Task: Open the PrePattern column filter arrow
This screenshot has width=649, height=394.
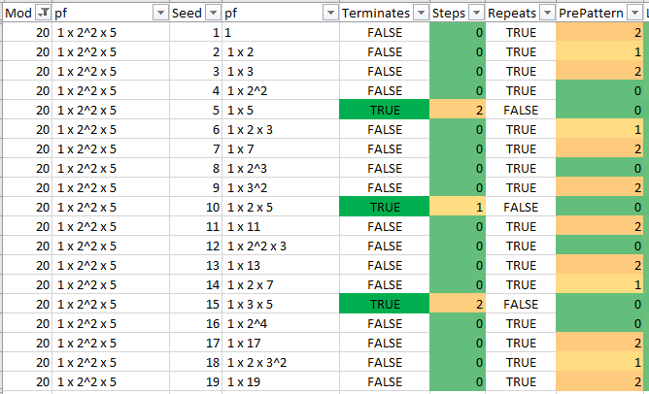Action: [x=635, y=14]
